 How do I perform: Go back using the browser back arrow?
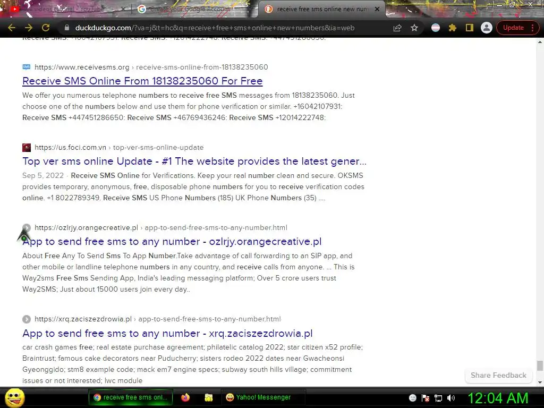coord(12,28)
